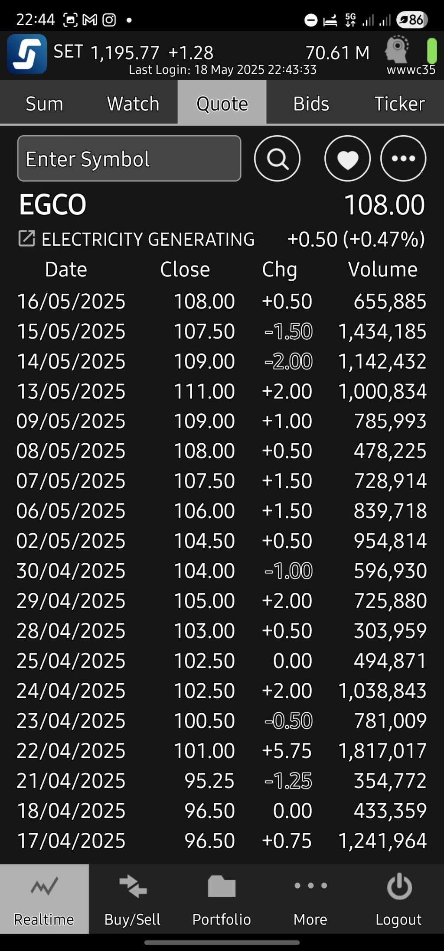Tap the head profile icon above wwwc35

coord(397,50)
